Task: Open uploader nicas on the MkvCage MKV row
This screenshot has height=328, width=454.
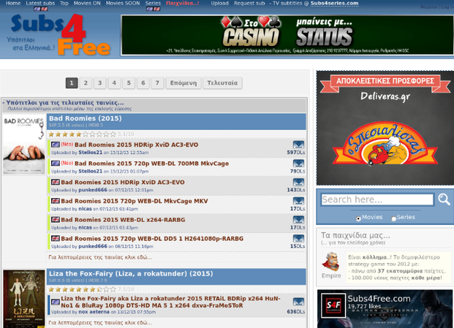Action: [x=85, y=208]
